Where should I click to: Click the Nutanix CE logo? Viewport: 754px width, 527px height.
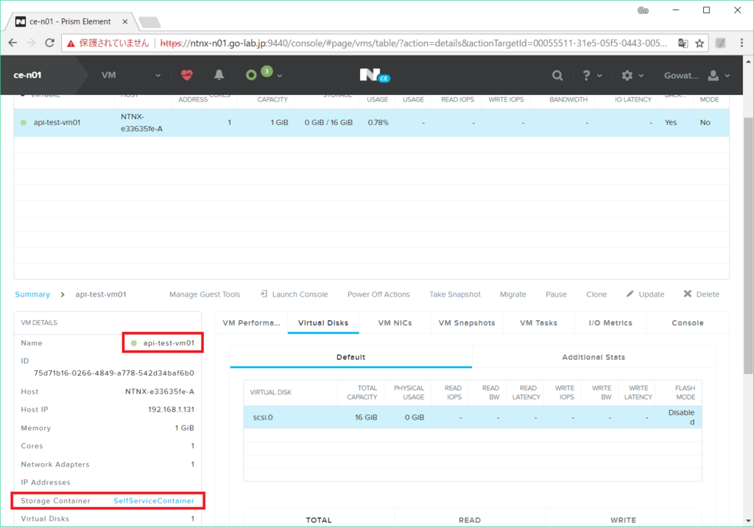(x=375, y=75)
